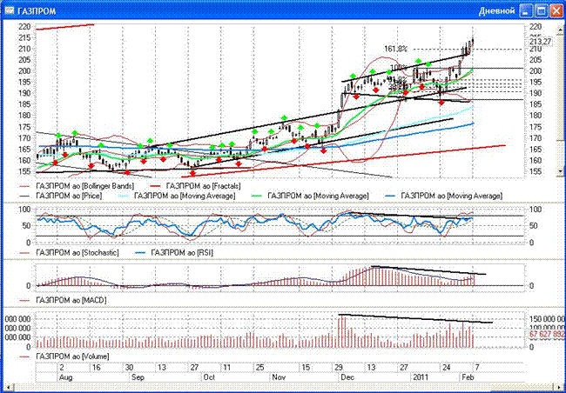Click the current price label 213,27
Viewport: 566px width, 393px height.
(541, 42)
